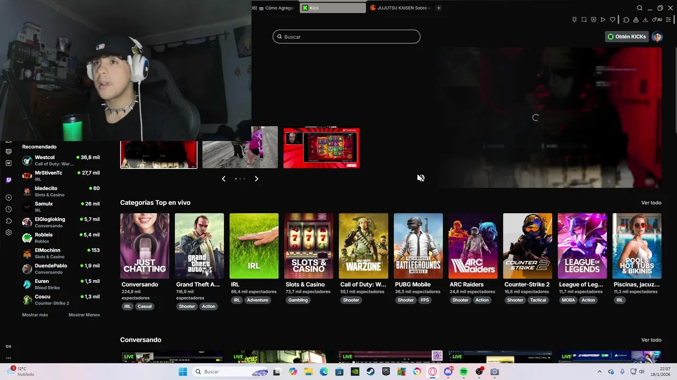Open Robleis's recommended channel
This screenshot has height=380, width=677.
(60, 237)
